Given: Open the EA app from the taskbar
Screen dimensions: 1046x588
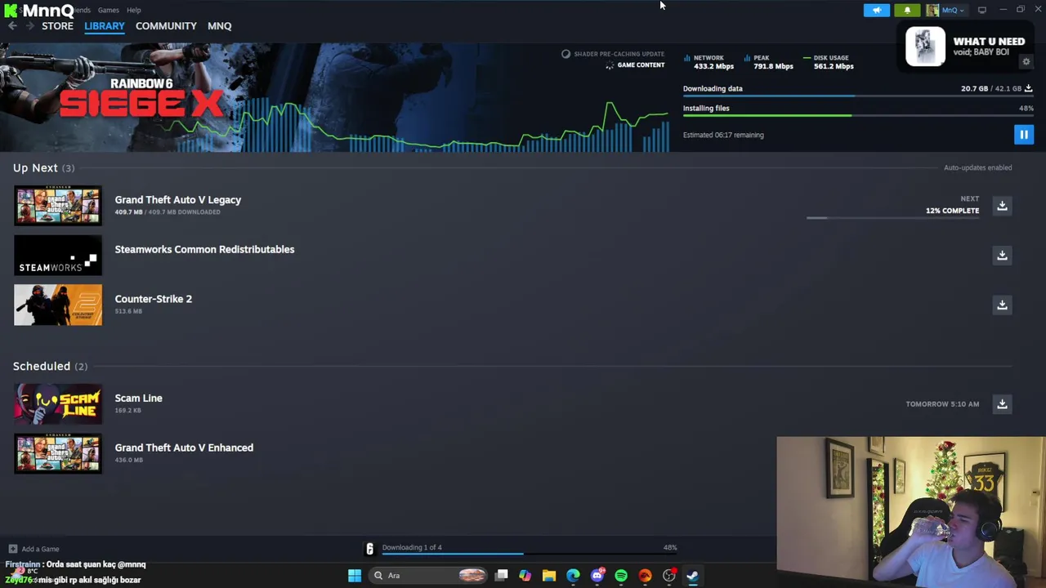Looking at the screenshot, I should 645,576.
